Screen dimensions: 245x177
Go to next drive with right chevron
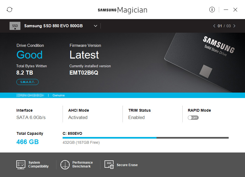click(234, 26)
